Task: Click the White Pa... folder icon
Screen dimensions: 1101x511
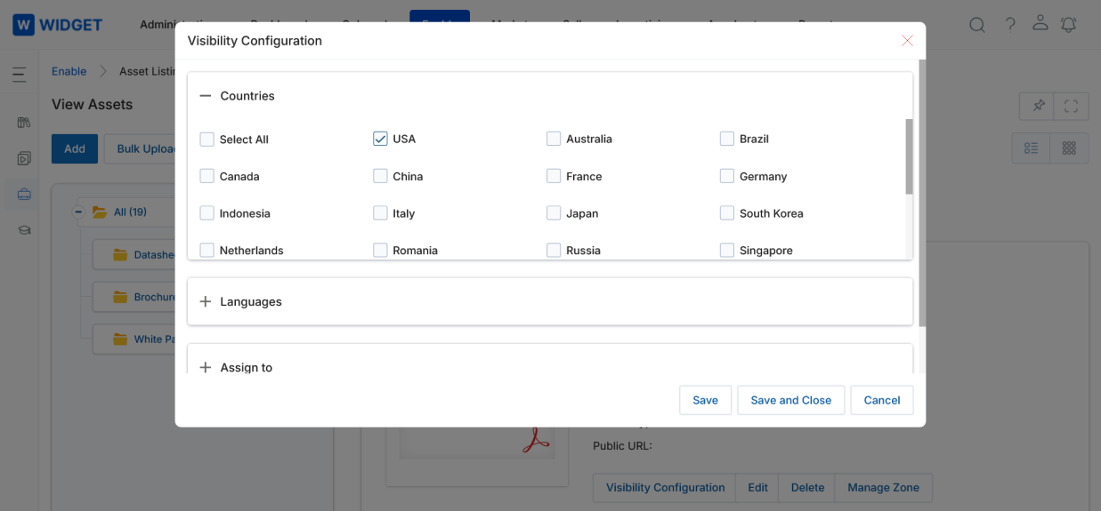Action: [x=121, y=339]
